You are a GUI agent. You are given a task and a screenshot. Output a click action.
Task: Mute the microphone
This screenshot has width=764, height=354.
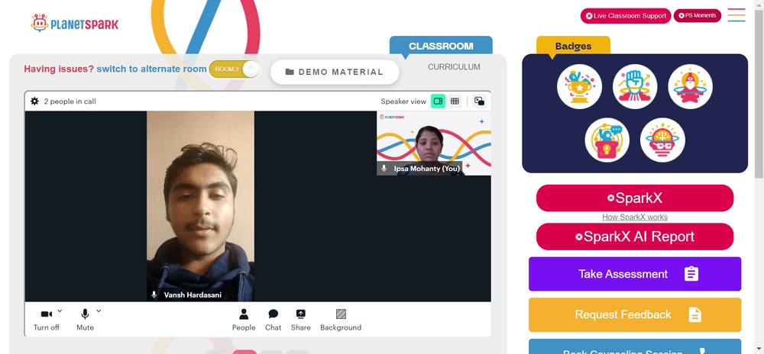pyautogui.click(x=85, y=320)
